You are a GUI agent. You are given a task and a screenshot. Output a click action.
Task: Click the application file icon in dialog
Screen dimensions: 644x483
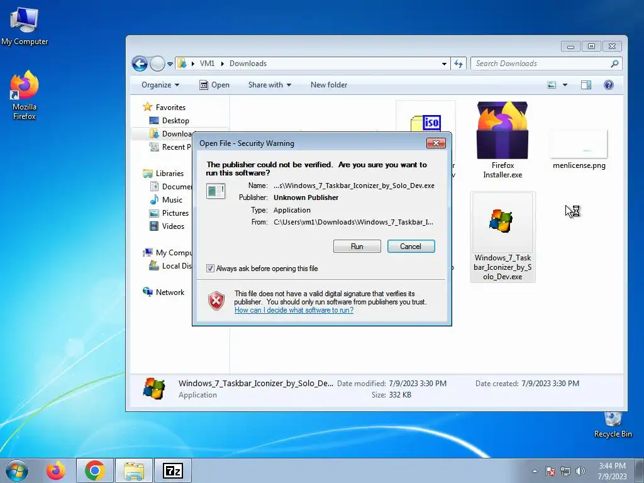click(x=216, y=191)
